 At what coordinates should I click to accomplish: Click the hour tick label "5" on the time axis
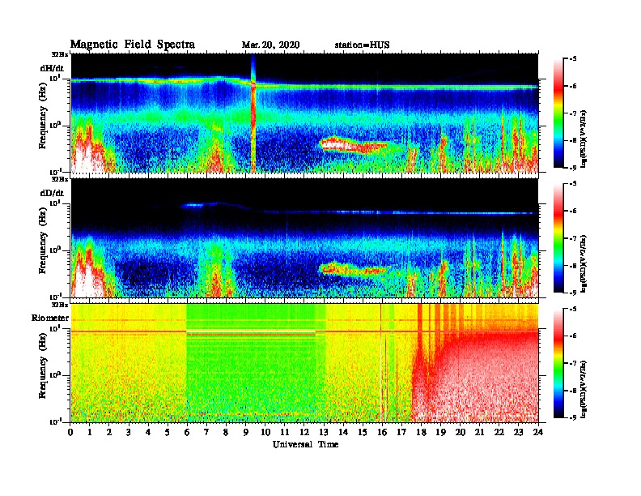(168, 432)
